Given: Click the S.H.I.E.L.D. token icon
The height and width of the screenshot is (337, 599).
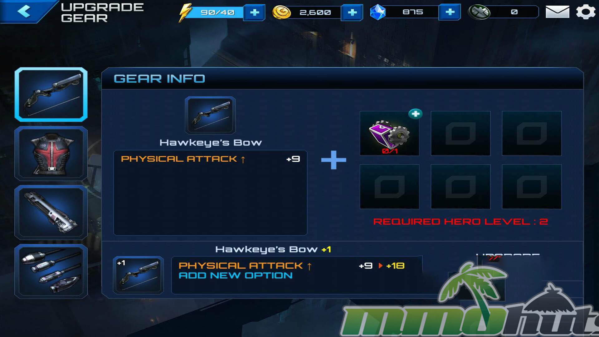Looking at the screenshot, I should (x=480, y=12).
